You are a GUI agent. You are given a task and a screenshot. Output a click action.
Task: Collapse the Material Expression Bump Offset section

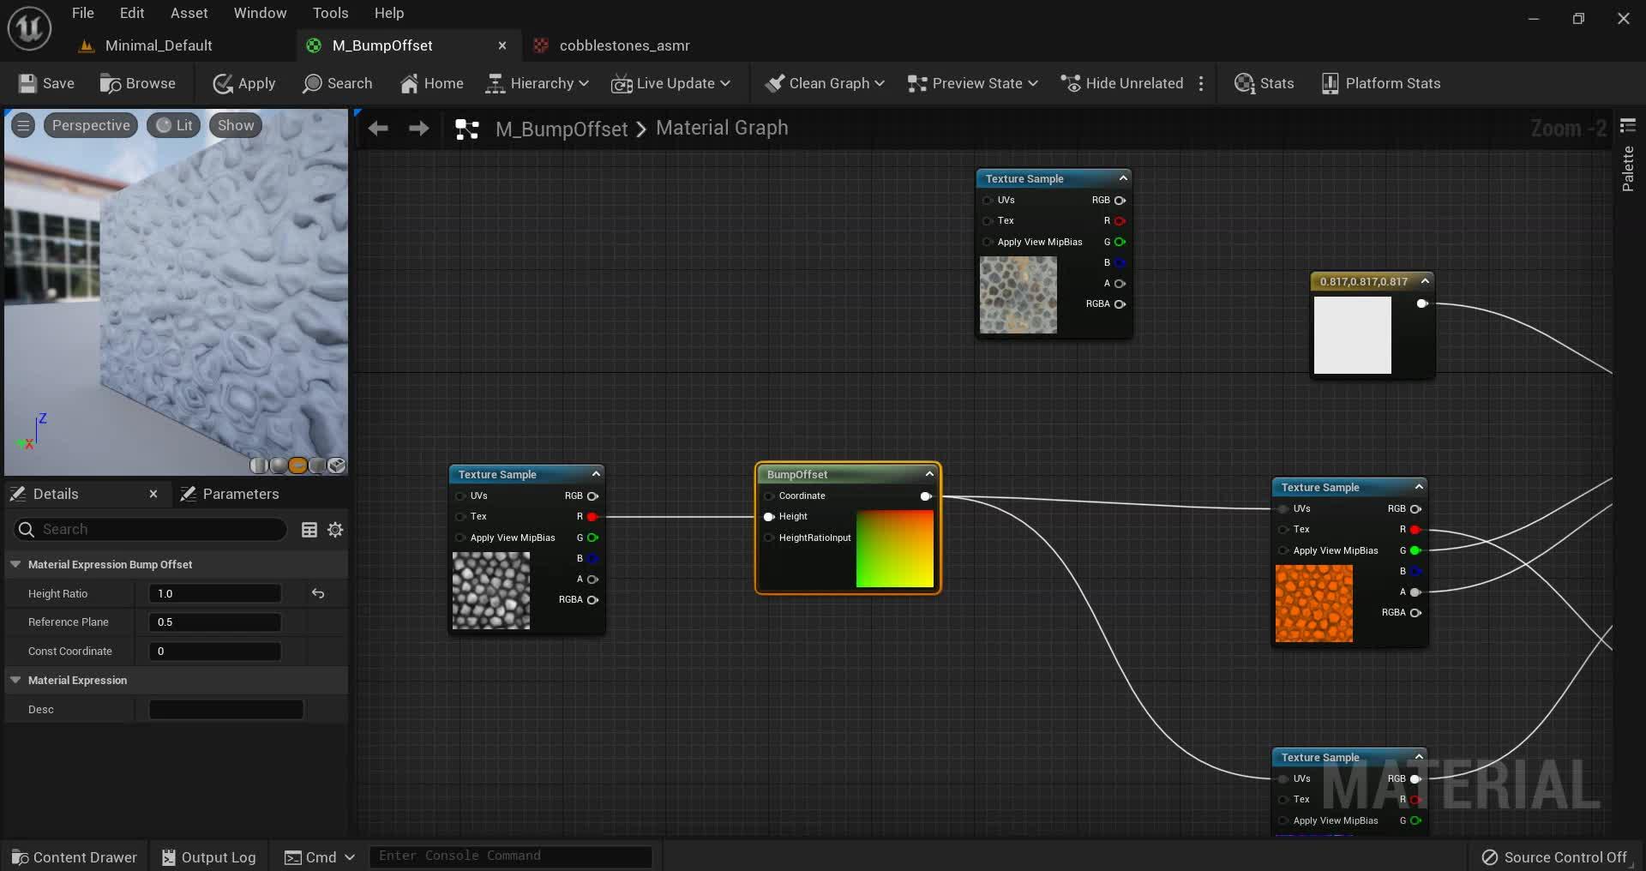coord(15,564)
